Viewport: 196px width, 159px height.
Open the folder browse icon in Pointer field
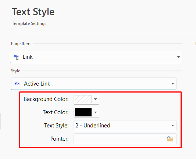coord(170,139)
